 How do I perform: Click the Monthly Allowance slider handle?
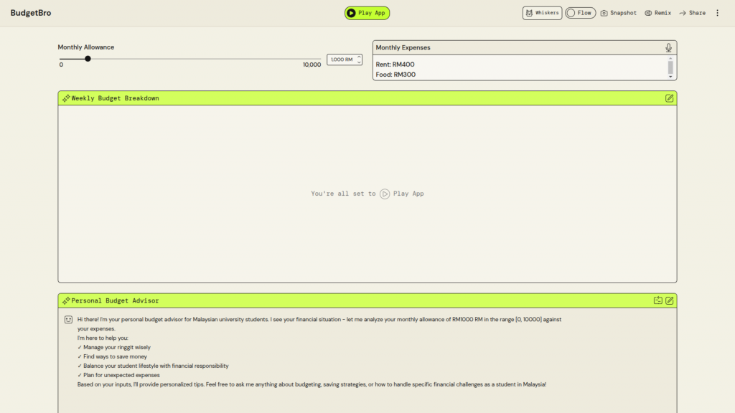(x=88, y=59)
